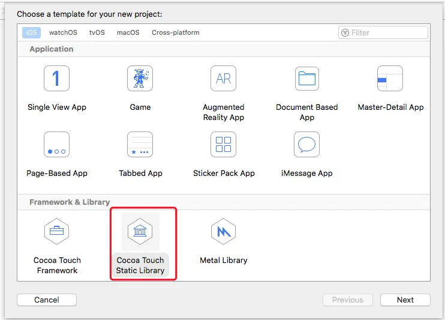445x320 pixels.
Task: Select the Document Based App folder icon
Action: pyautogui.click(x=307, y=79)
